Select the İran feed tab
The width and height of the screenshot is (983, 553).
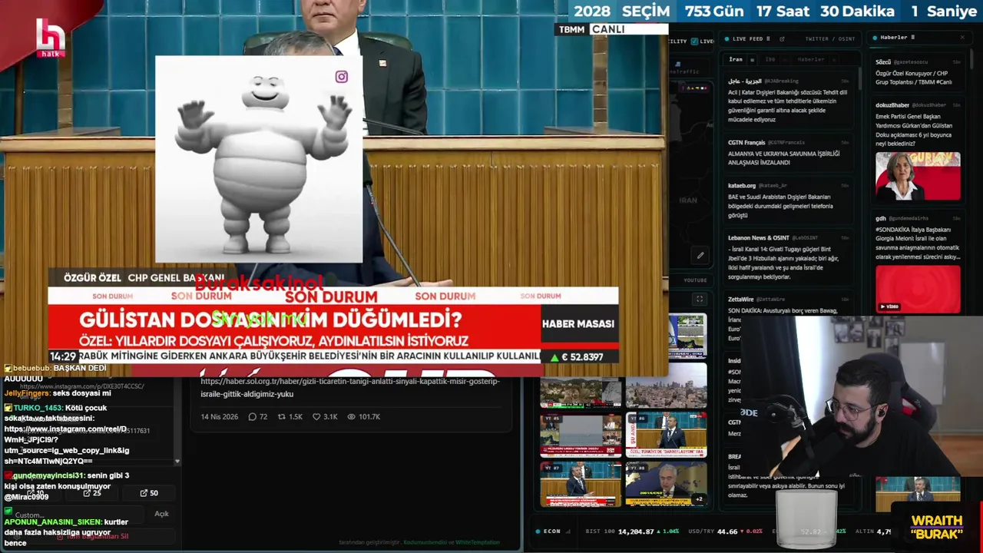pos(736,59)
